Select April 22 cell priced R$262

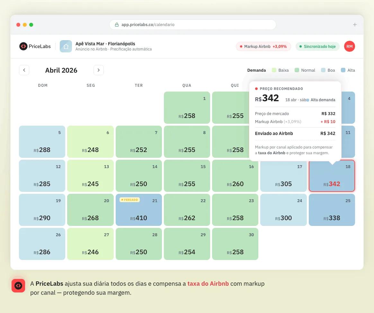point(187,210)
